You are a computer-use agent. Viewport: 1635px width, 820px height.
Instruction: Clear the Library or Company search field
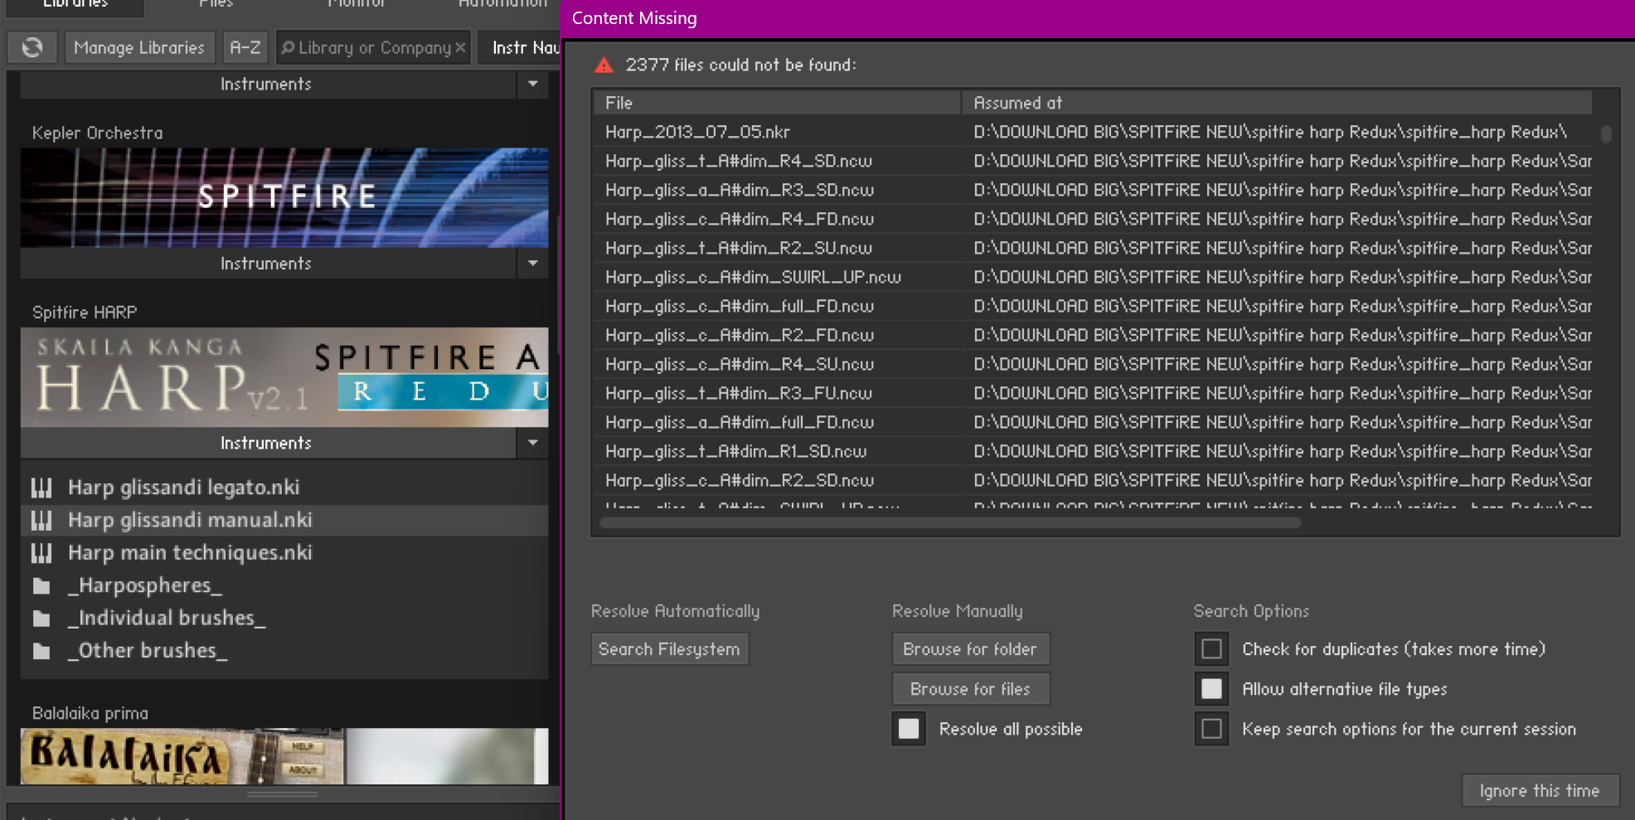(x=460, y=47)
